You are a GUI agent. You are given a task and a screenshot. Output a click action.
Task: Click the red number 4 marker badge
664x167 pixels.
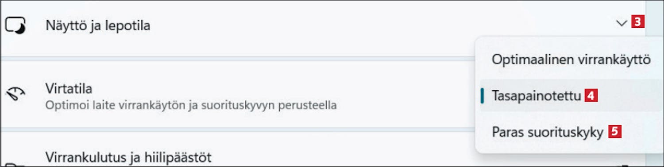point(591,96)
